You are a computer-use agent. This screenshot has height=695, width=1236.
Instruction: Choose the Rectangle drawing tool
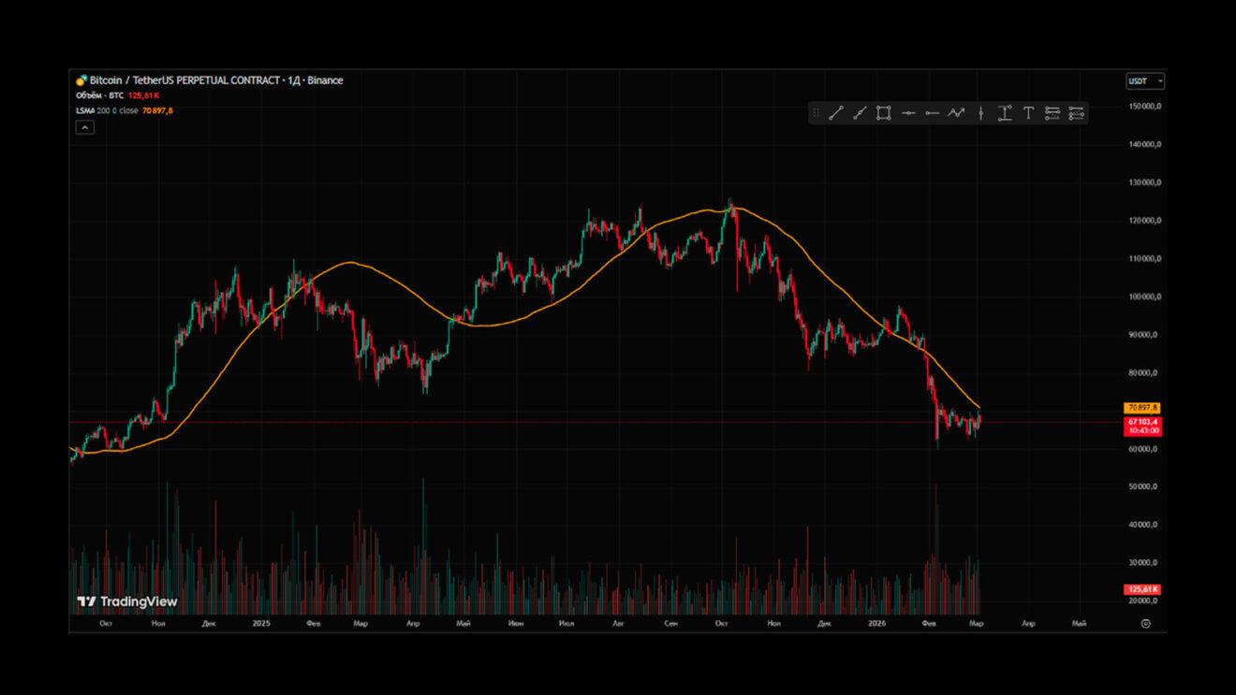pyautogui.click(x=883, y=113)
